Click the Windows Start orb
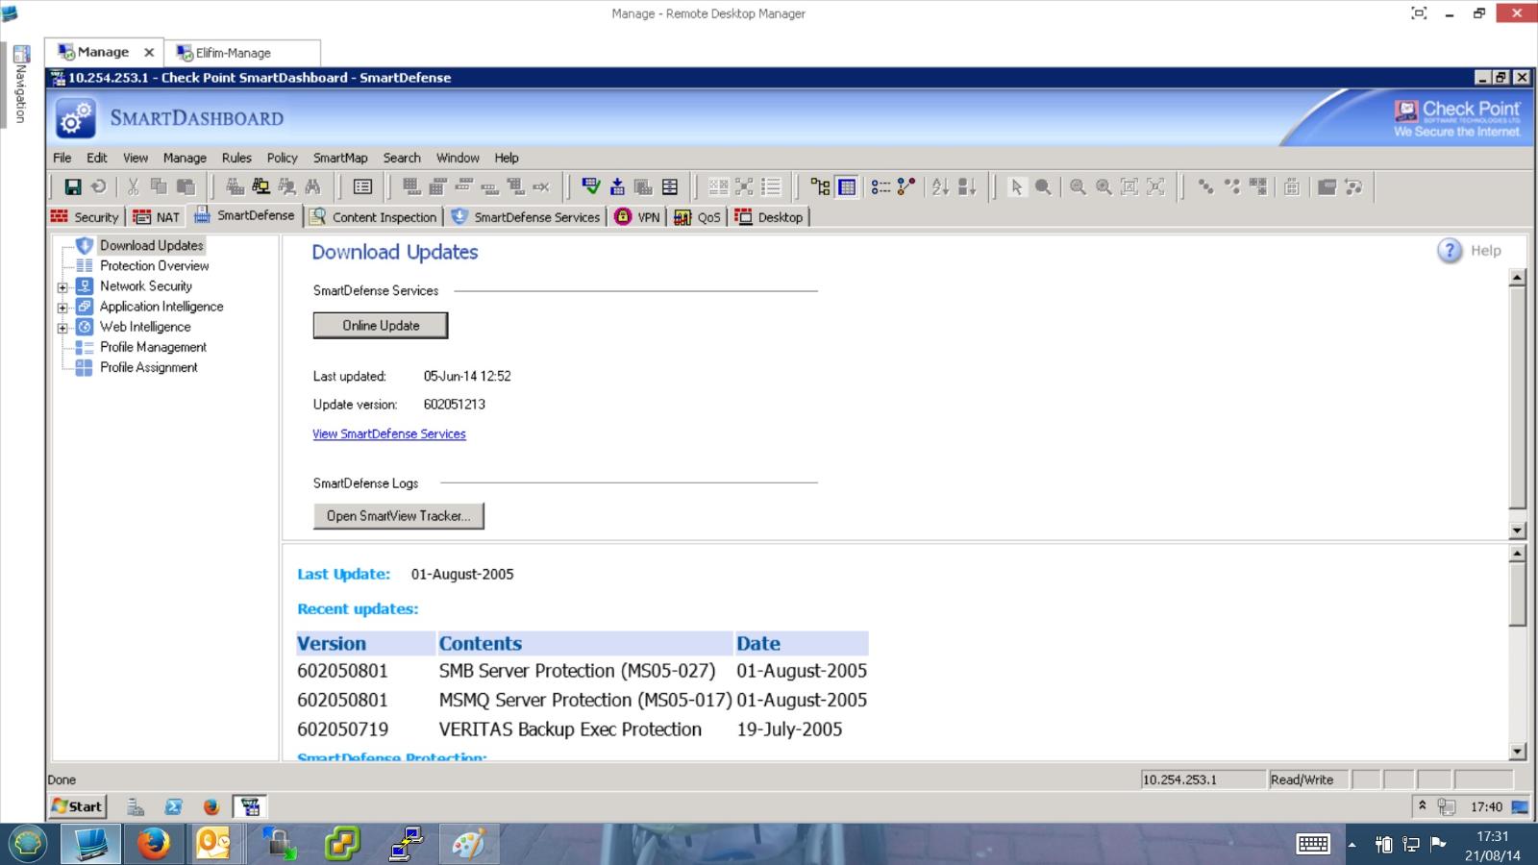 click(x=28, y=844)
